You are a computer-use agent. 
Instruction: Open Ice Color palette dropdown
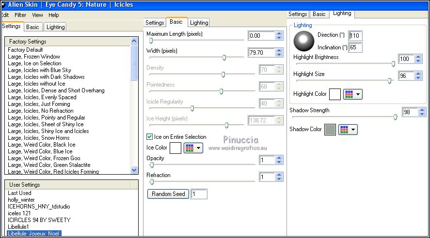[x=193, y=148]
